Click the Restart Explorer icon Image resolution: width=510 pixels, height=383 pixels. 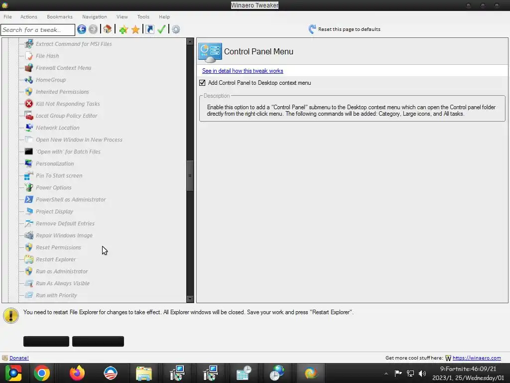[x=29, y=259]
